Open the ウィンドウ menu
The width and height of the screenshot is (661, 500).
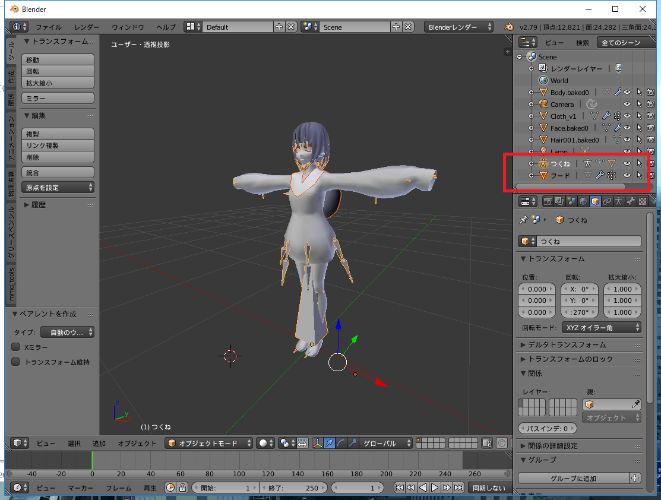[x=128, y=27]
